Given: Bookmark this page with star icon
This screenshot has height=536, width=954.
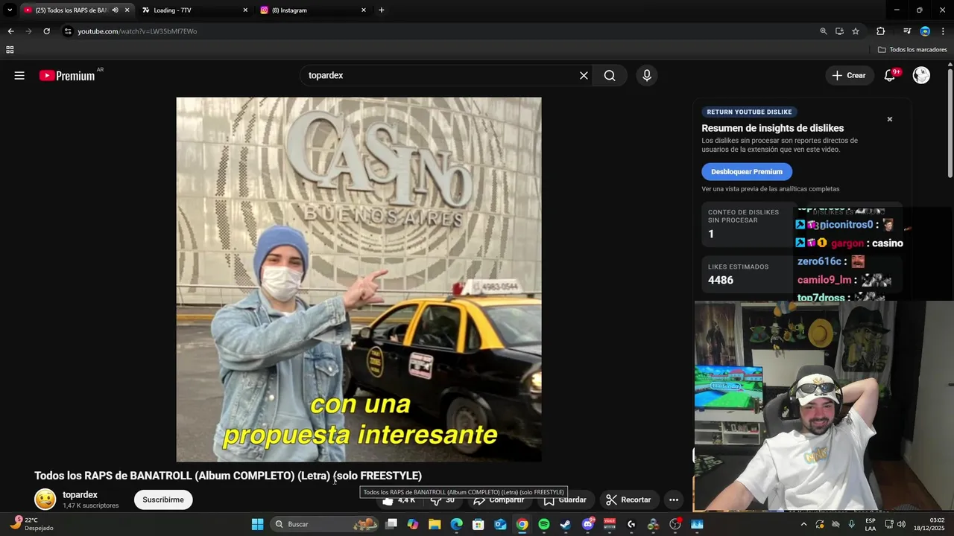Looking at the screenshot, I should (x=856, y=31).
